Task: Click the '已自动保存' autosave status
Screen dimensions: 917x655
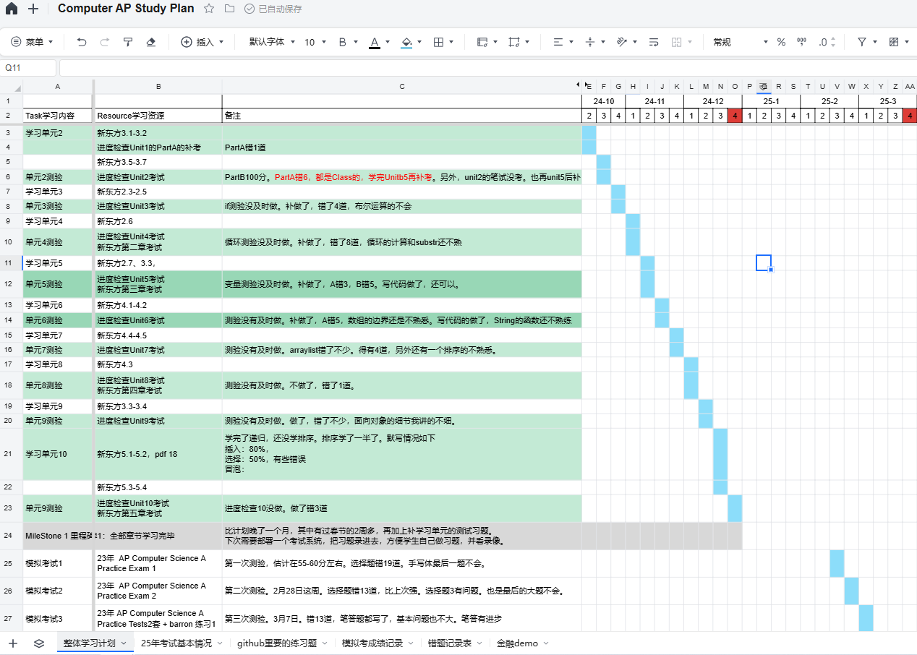Action: [x=273, y=9]
